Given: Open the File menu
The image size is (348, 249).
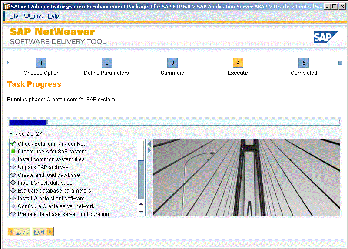Looking at the screenshot, I should (14, 16).
